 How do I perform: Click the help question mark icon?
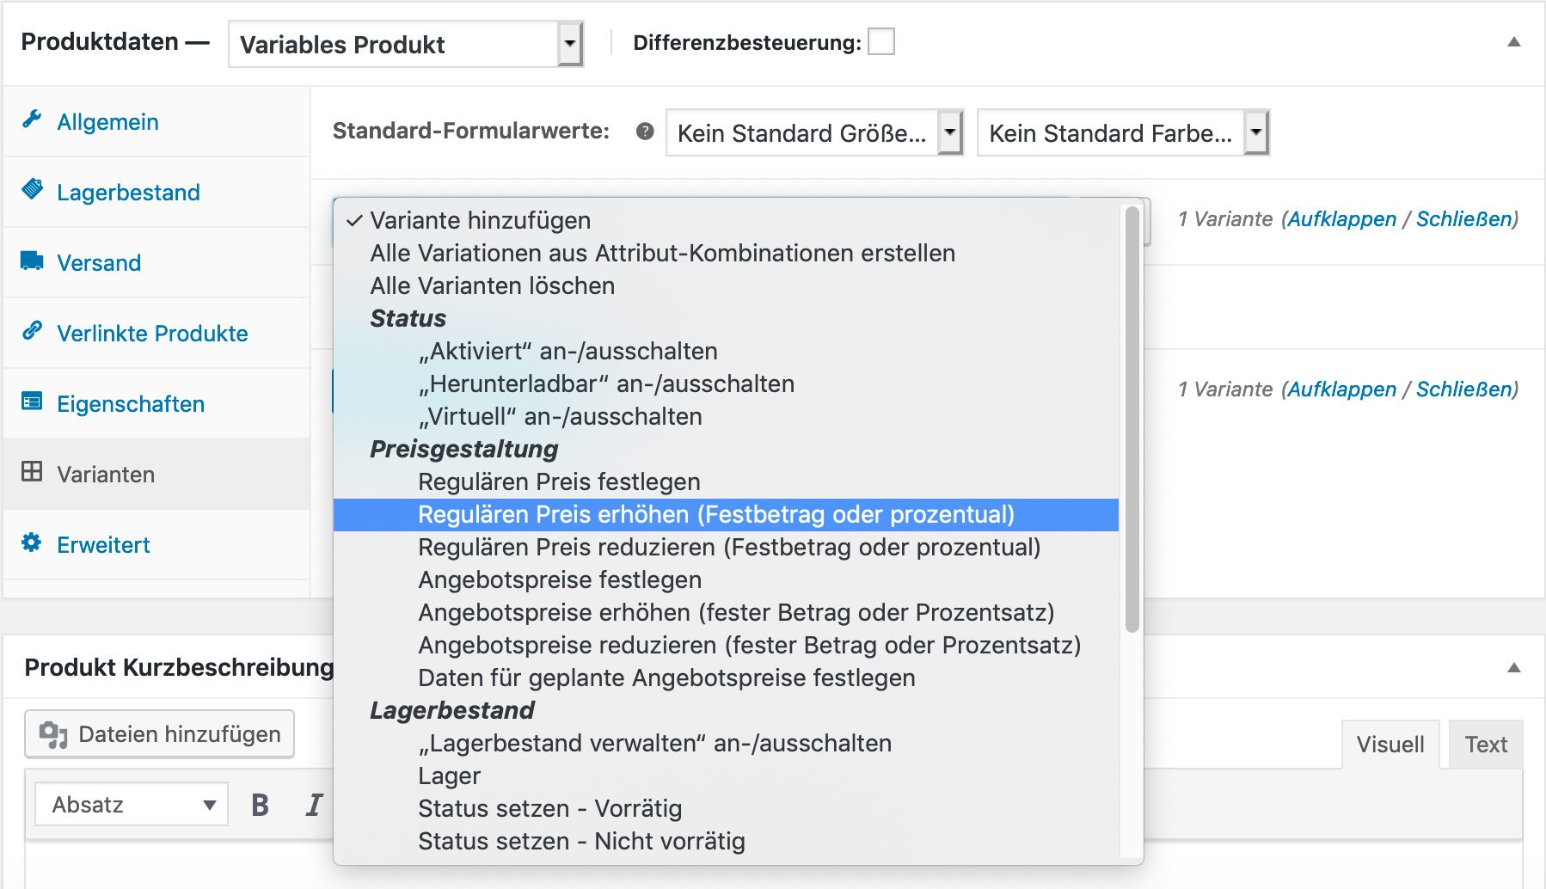tap(645, 132)
